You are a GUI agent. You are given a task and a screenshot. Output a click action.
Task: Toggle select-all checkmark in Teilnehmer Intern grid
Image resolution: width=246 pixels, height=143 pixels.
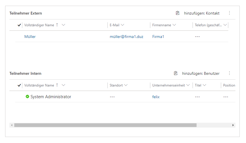click(19, 85)
